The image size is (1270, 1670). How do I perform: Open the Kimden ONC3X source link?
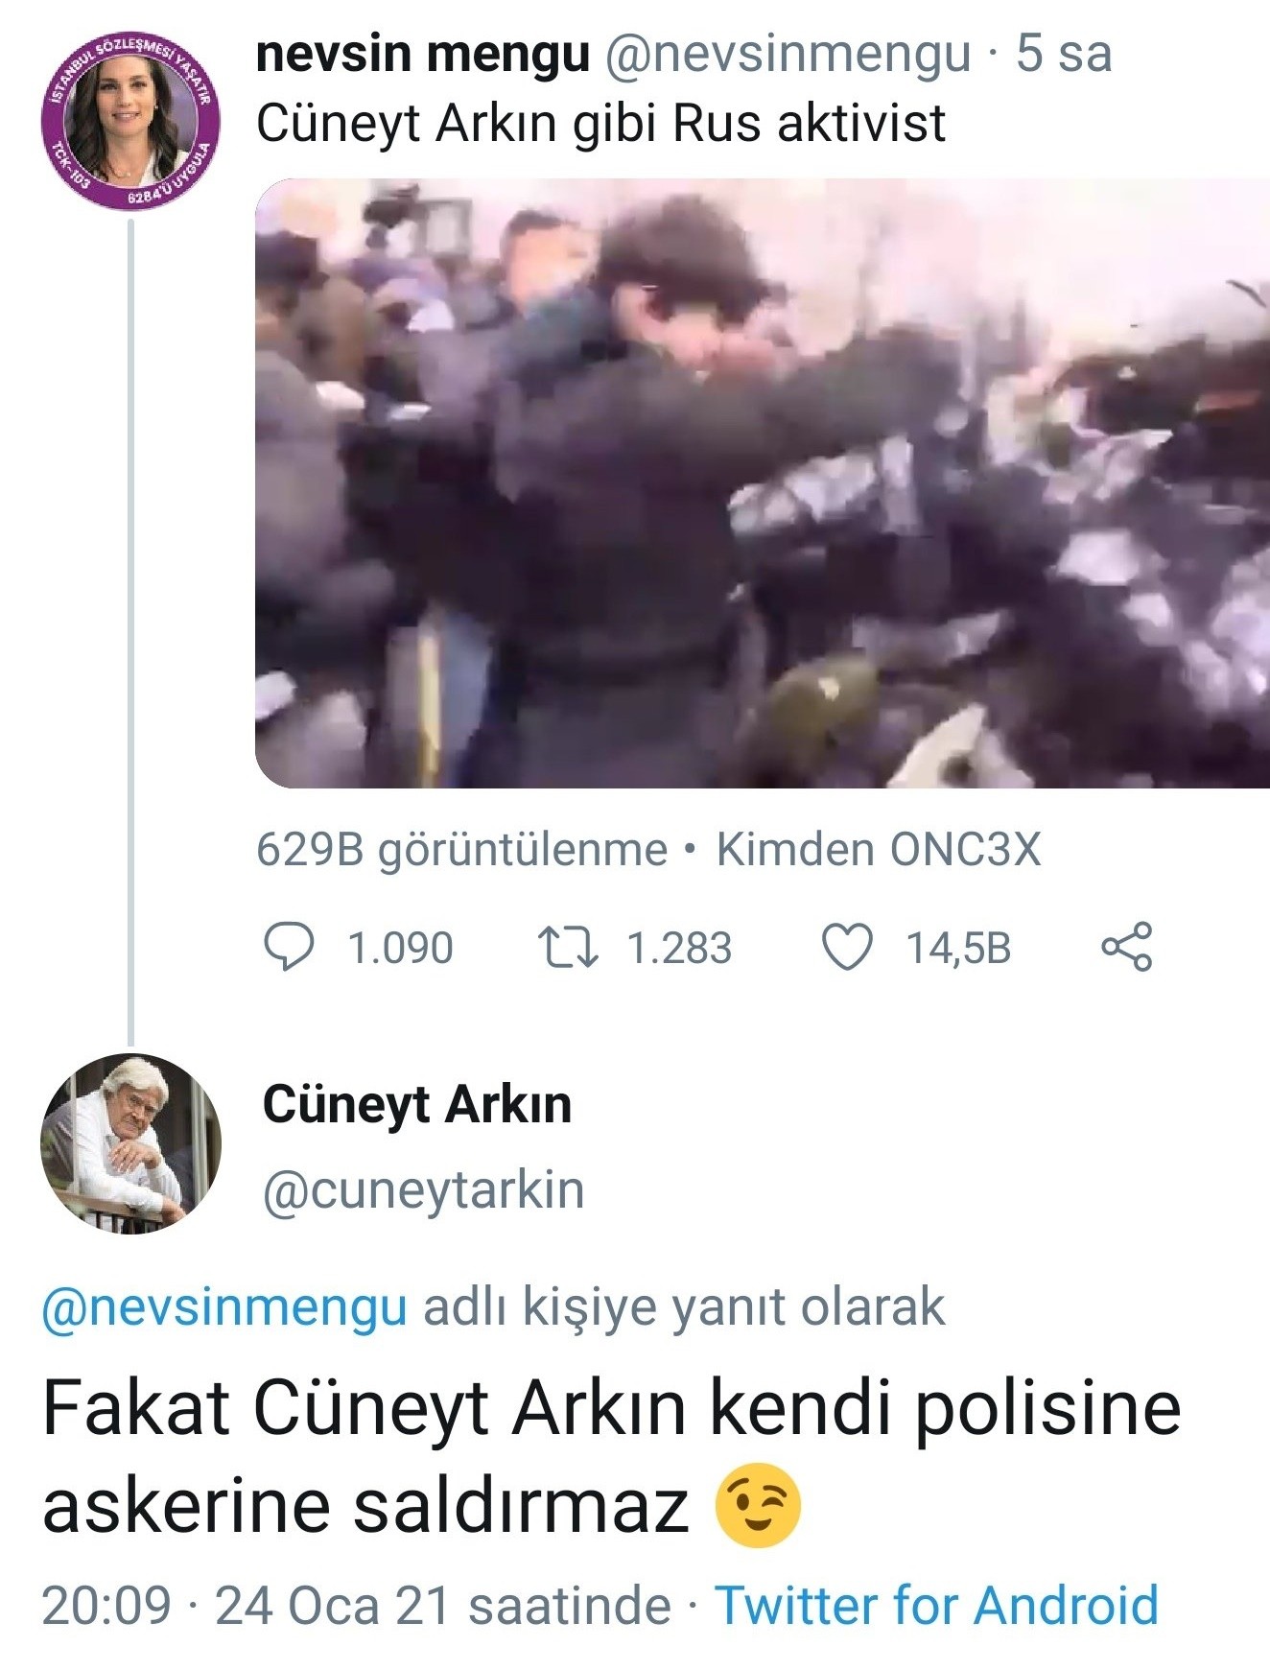pos(879,850)
